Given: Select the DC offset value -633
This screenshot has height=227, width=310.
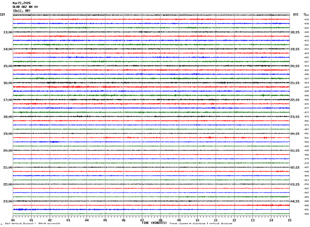Looking at the screenshot, I should (306, 41).
